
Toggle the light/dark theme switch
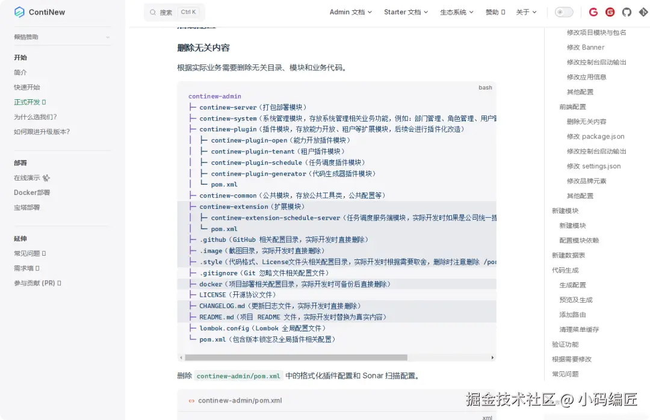[x=564, y=12]
